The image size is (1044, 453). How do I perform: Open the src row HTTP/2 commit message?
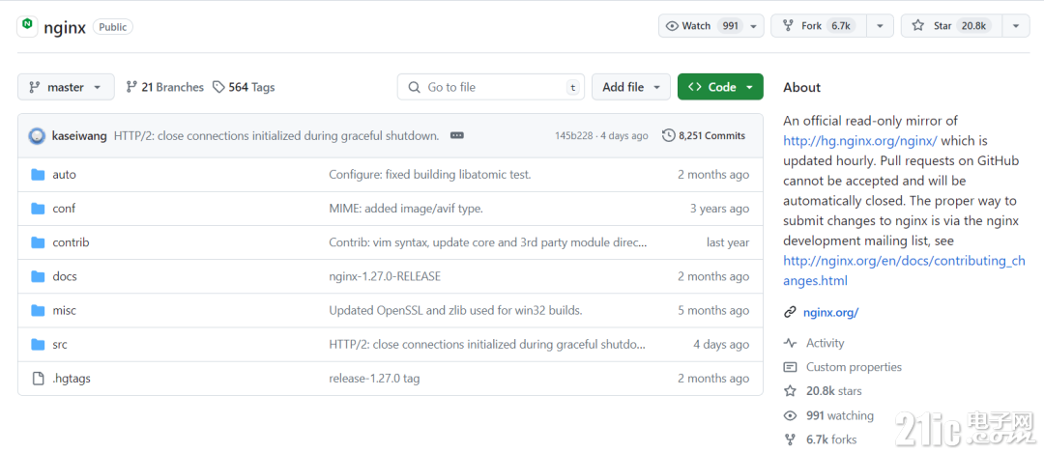click(x=486, y=345)
